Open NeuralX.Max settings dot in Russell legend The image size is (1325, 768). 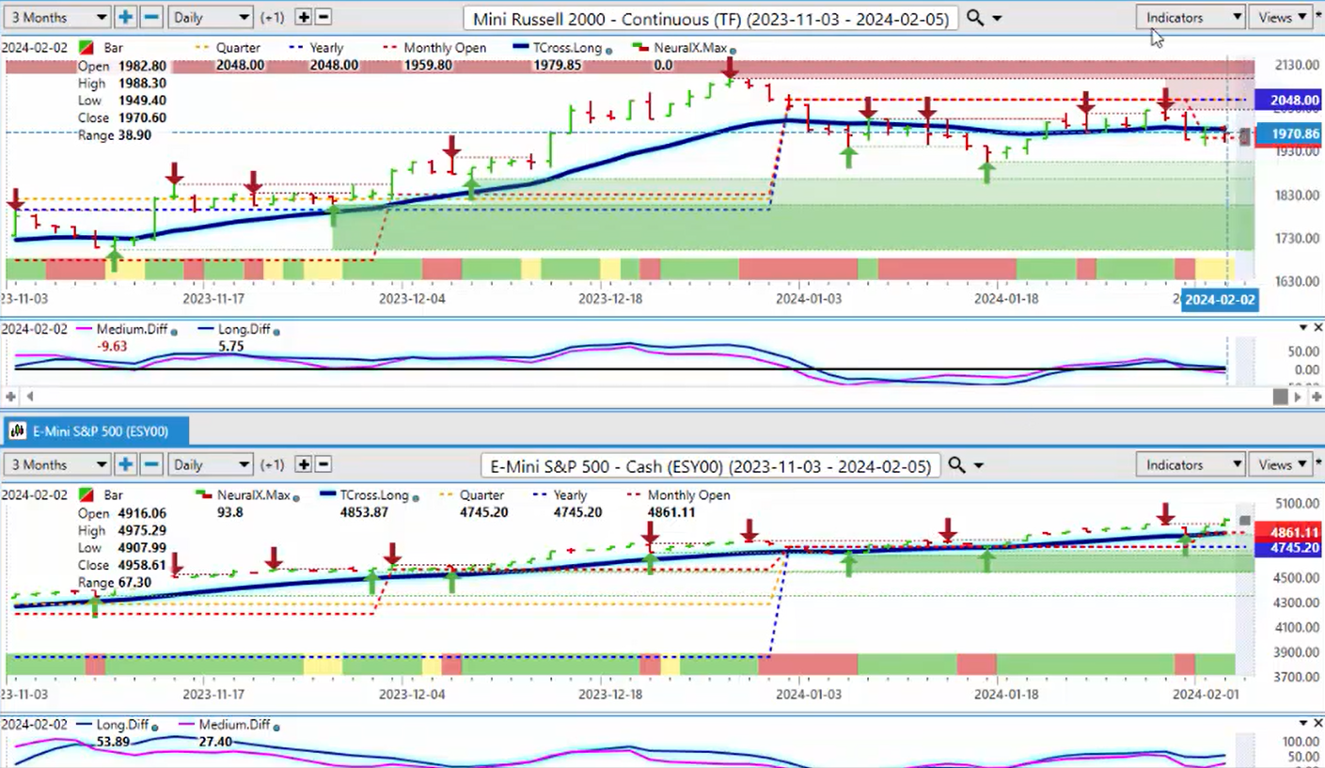733,50
